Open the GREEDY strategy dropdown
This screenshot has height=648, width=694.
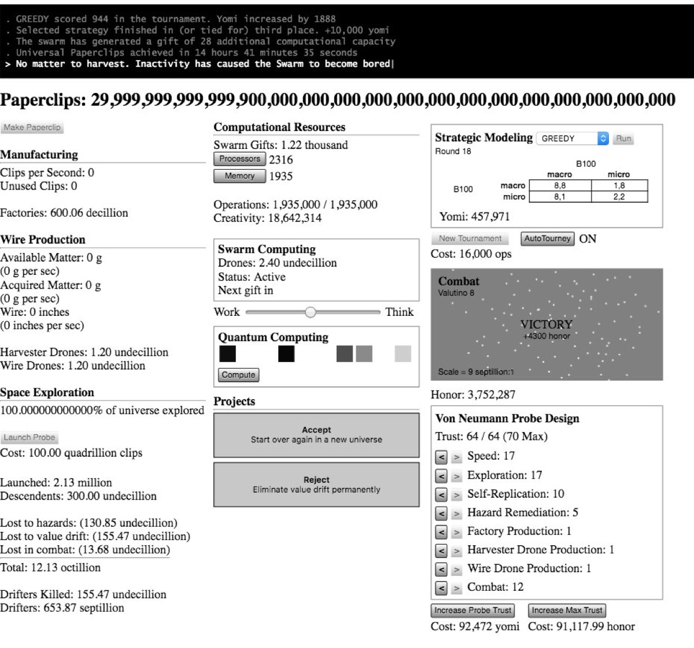573,139
